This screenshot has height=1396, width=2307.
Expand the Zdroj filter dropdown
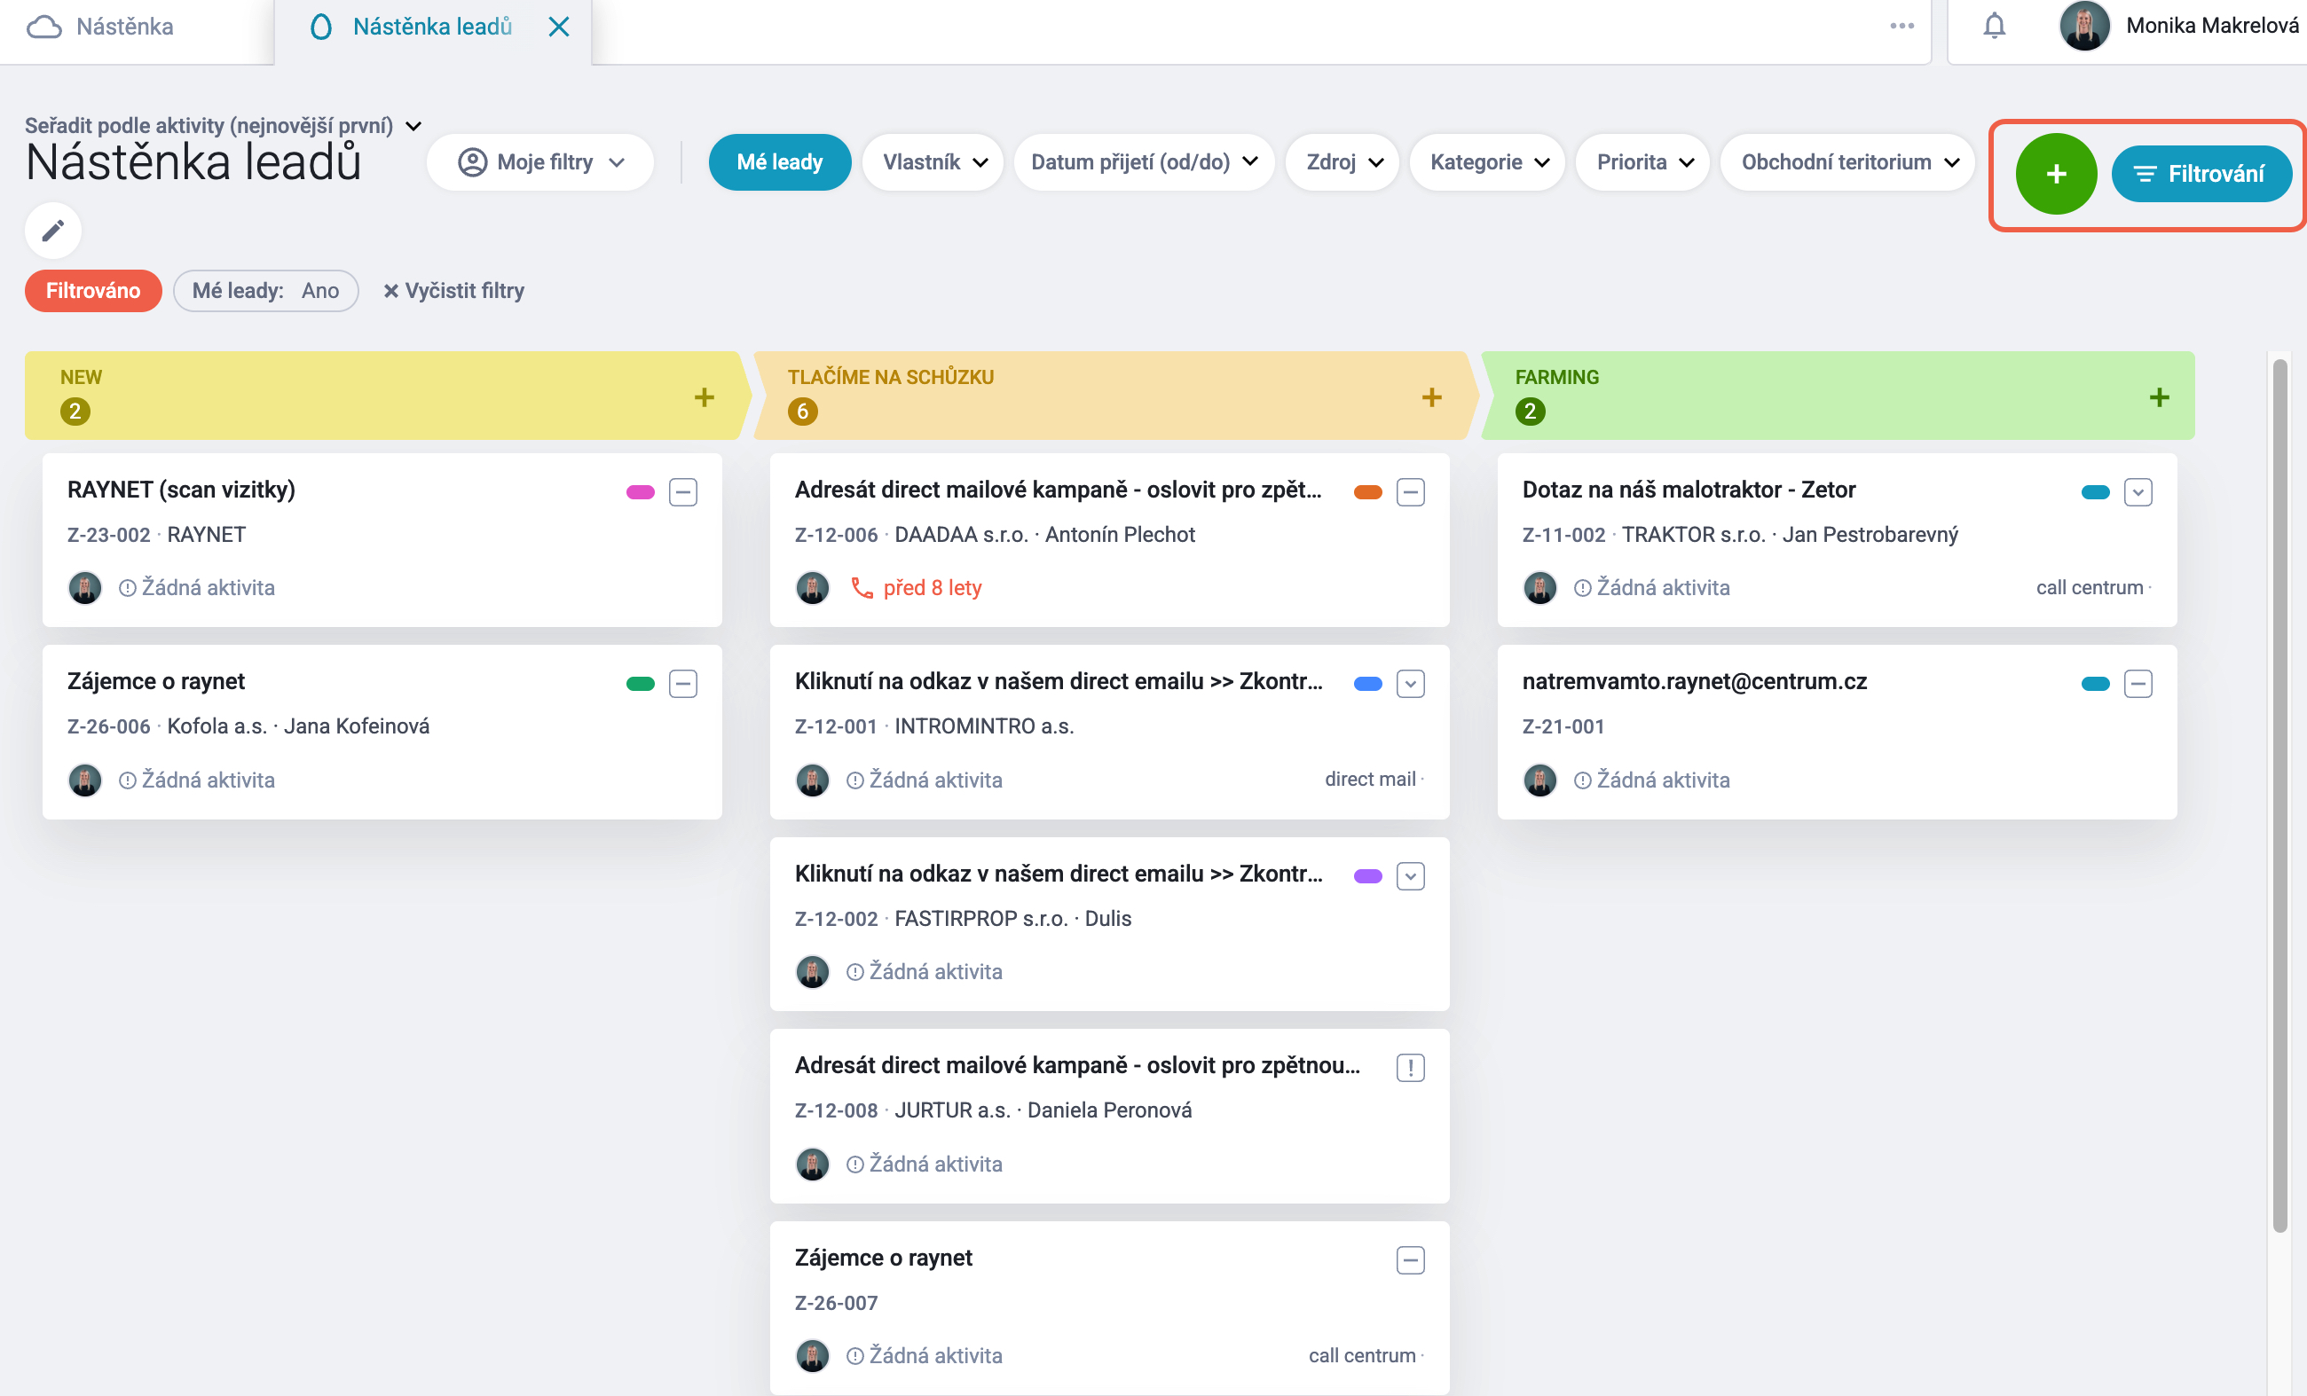point(1342,162)
